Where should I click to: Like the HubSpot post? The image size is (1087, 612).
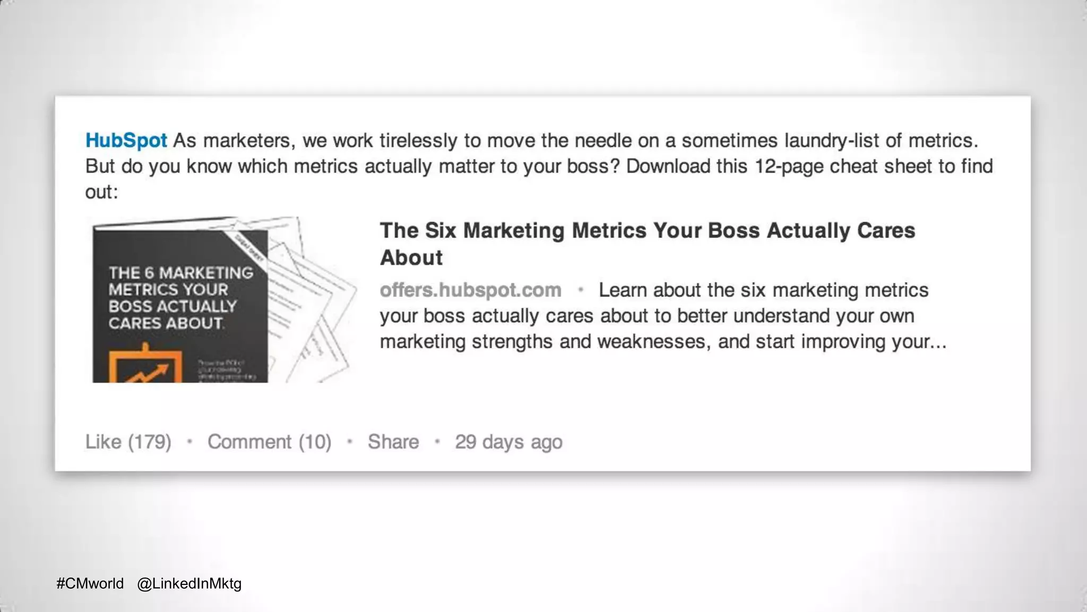[128, 442]
